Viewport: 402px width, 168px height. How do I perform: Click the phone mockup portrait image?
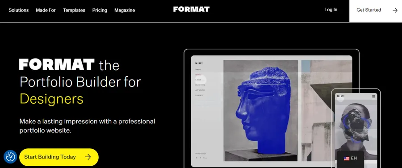[x=356, y=128]
